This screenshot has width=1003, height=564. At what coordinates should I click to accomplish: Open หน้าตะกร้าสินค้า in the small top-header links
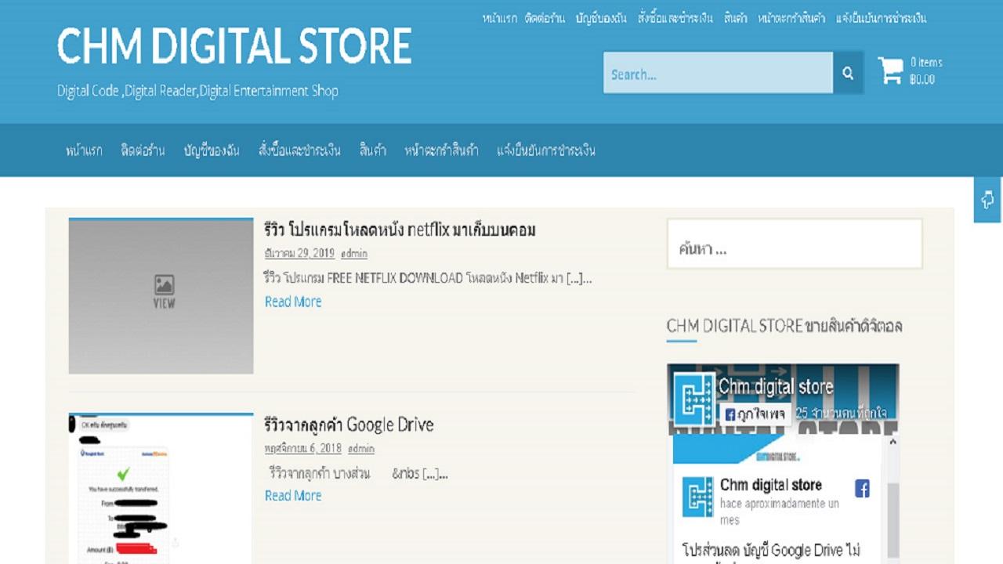click(x=791, y=18)
